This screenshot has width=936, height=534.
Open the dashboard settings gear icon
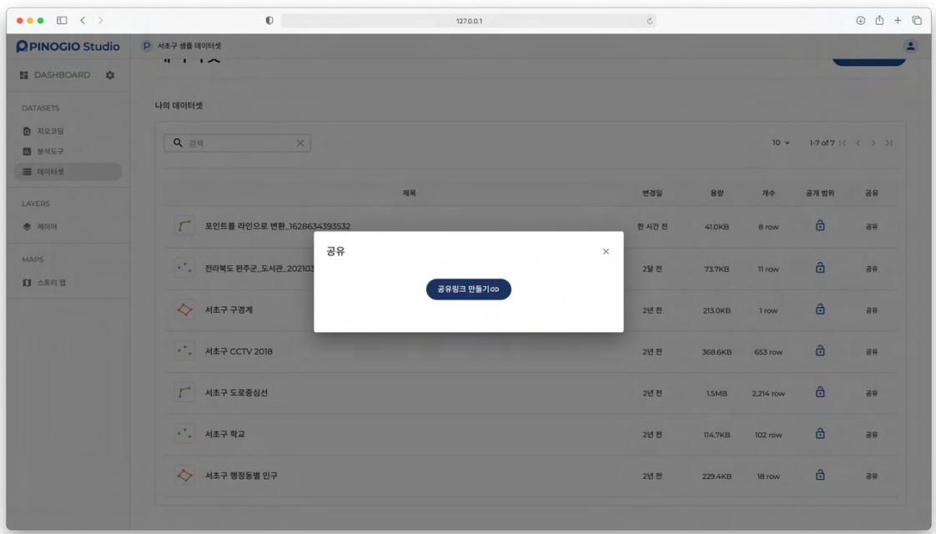click(x=110, y=75)
